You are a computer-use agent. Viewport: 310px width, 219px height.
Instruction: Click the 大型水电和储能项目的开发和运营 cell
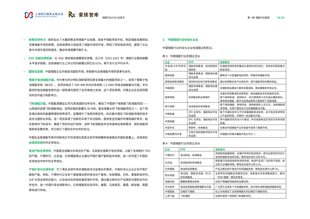(x=203, y=134)
